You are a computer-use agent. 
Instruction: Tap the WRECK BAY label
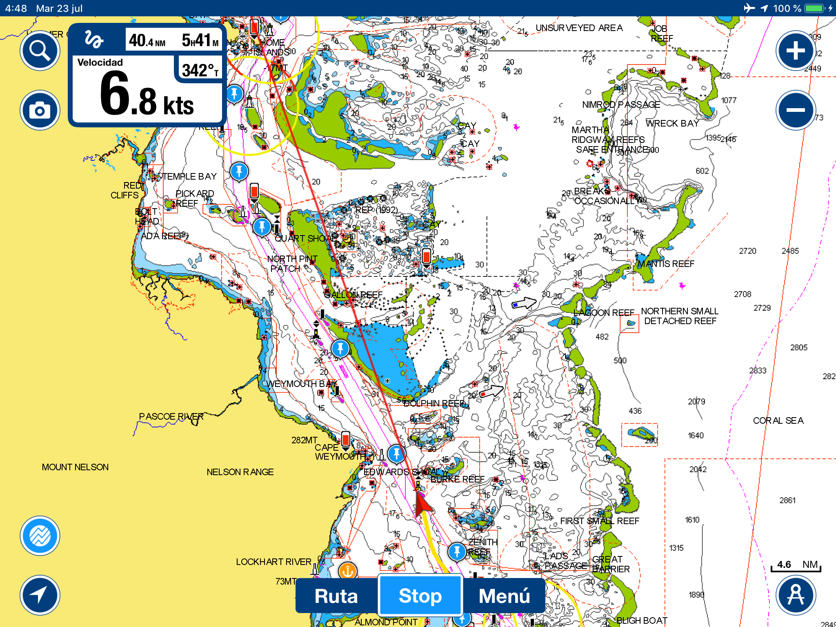point(672,123)
